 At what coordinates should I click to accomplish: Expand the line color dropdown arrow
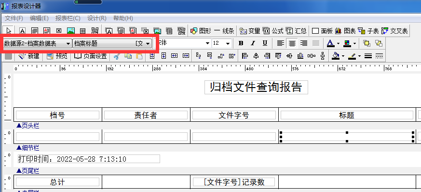[360, 56]
